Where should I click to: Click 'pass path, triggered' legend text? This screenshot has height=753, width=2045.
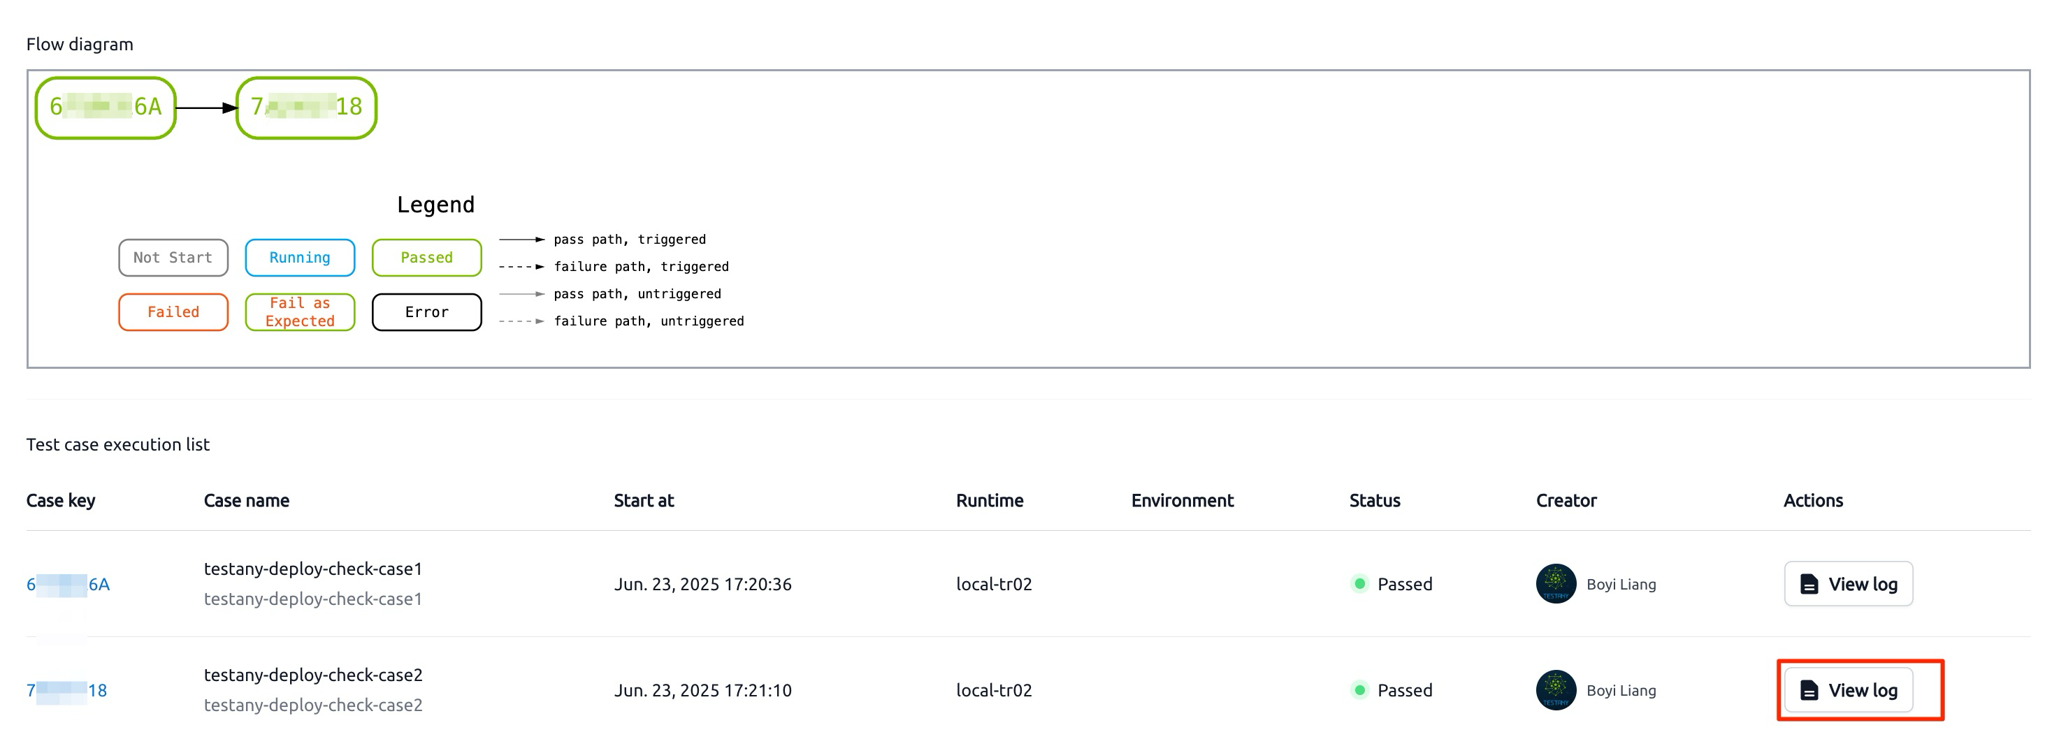tap(630, 240)
